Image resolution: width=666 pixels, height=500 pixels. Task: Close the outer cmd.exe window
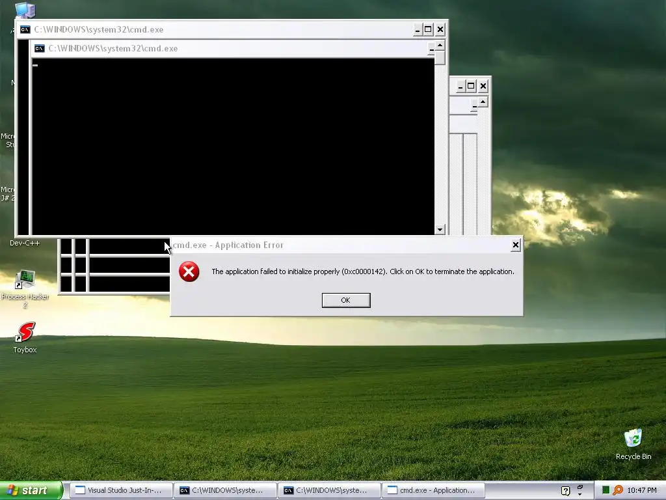[x=440, y=29]
